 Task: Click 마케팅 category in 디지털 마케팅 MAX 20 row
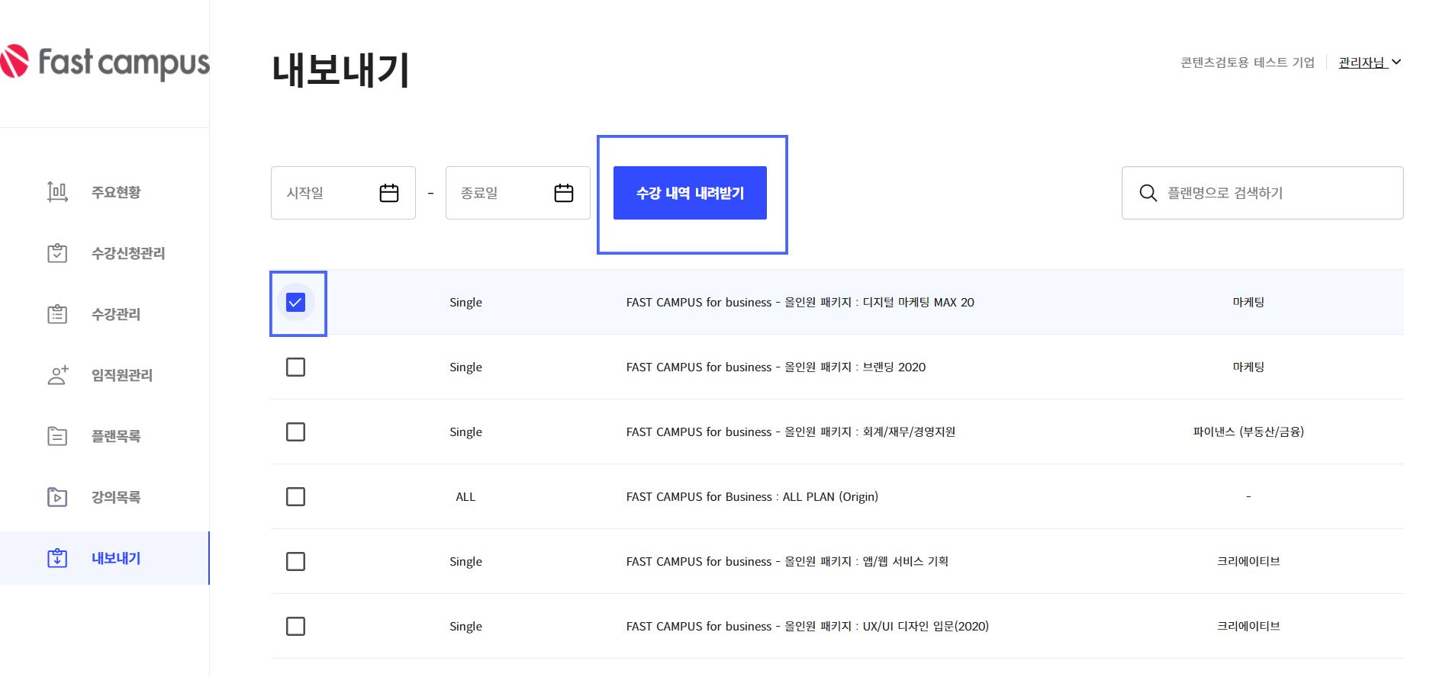point(1248,303)
